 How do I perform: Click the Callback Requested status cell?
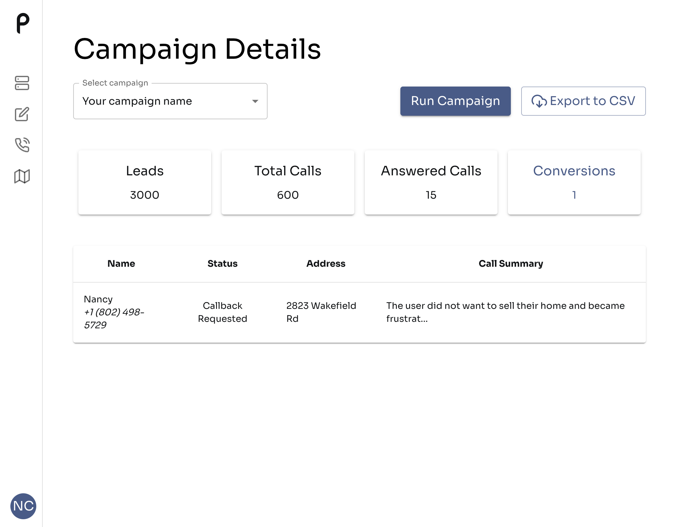(223, 312)
